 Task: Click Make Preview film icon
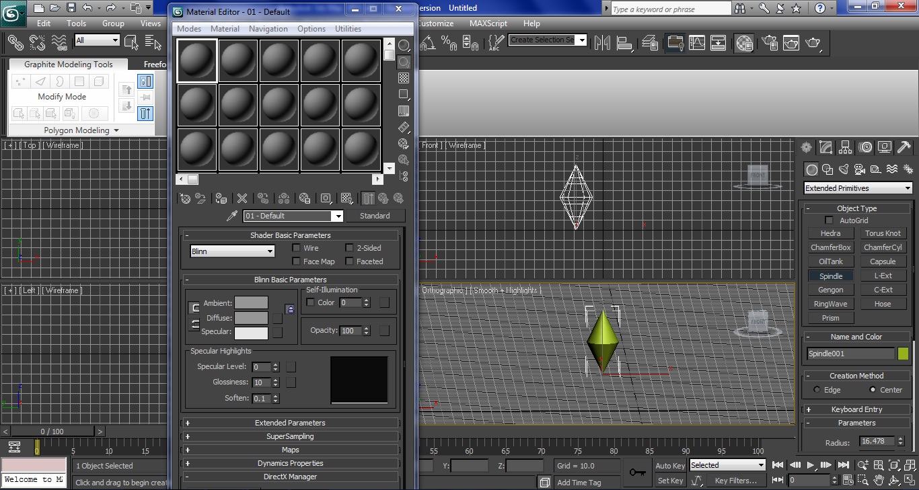404,127
